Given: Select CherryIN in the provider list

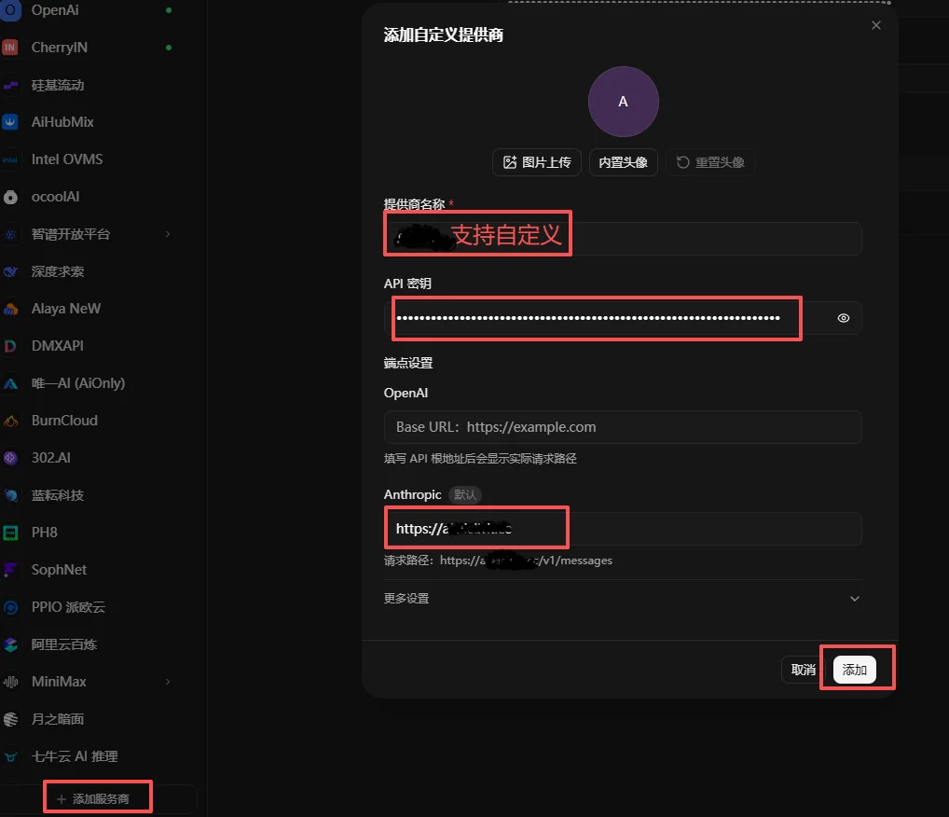Looking at the screenshot, I should click(60, 48).
